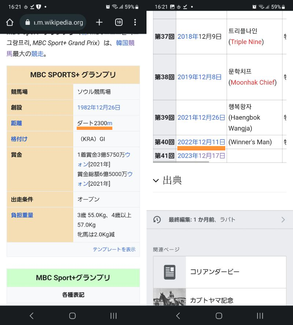
Task: Tap the right phone back navigation button
Action: click(x=178, y=316)
